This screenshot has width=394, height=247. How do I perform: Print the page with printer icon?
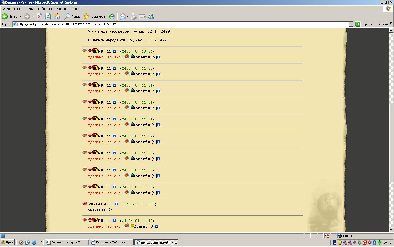(x=133, y=16)
